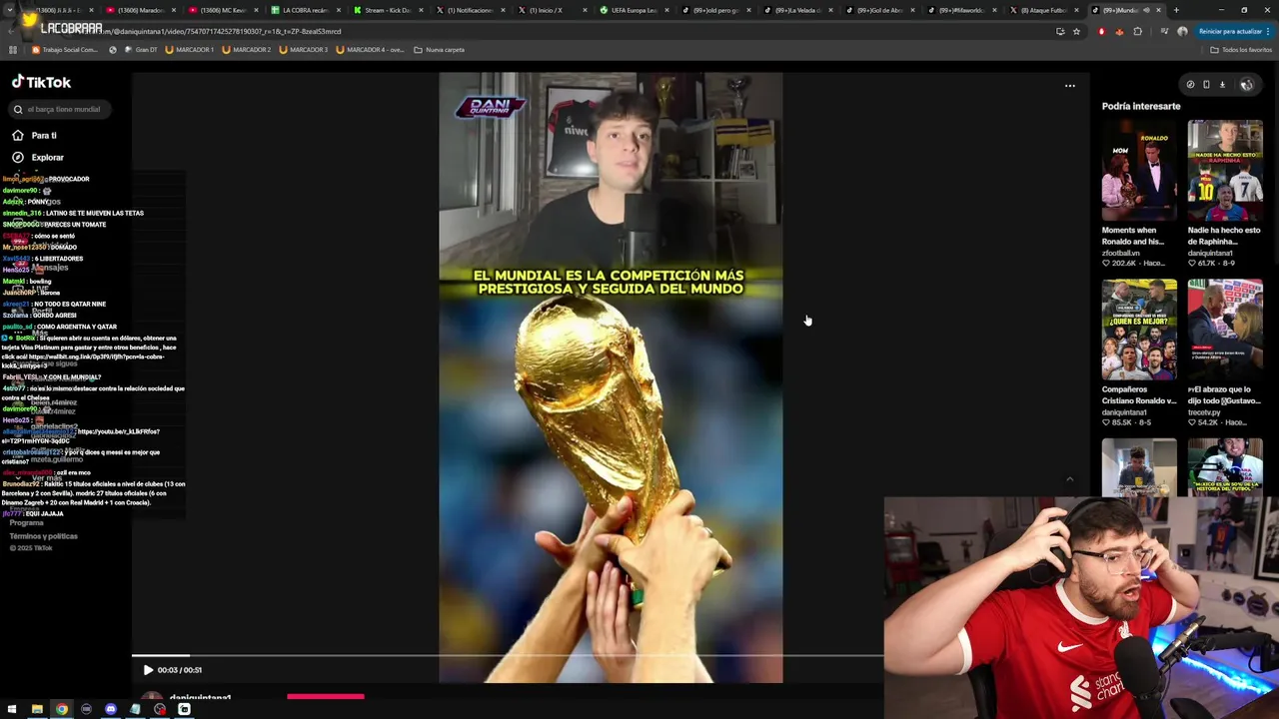
Task: Click the Chrome taskbar icon
Action: click(x=62, y=709)
